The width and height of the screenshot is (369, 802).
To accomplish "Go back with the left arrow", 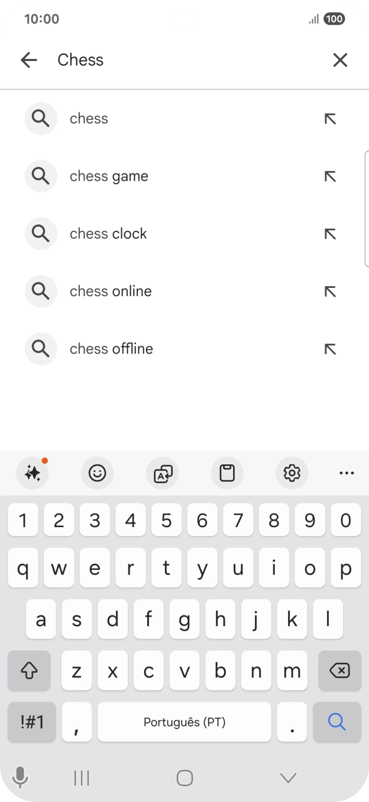I will (29, 60).
